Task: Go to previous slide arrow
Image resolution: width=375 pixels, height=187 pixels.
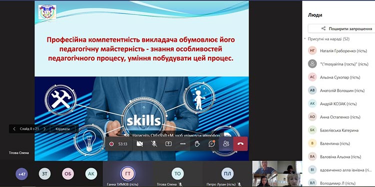Action: pos(14,129)
